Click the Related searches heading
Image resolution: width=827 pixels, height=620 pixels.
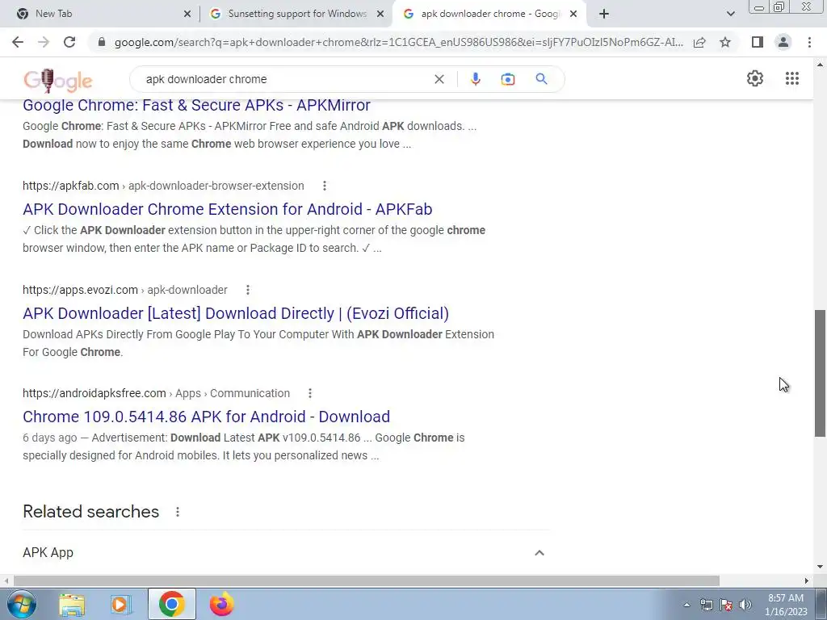(90, 511)
